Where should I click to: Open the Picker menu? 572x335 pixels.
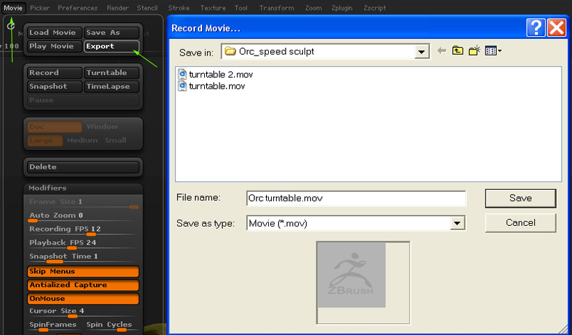tap(40, 8)
